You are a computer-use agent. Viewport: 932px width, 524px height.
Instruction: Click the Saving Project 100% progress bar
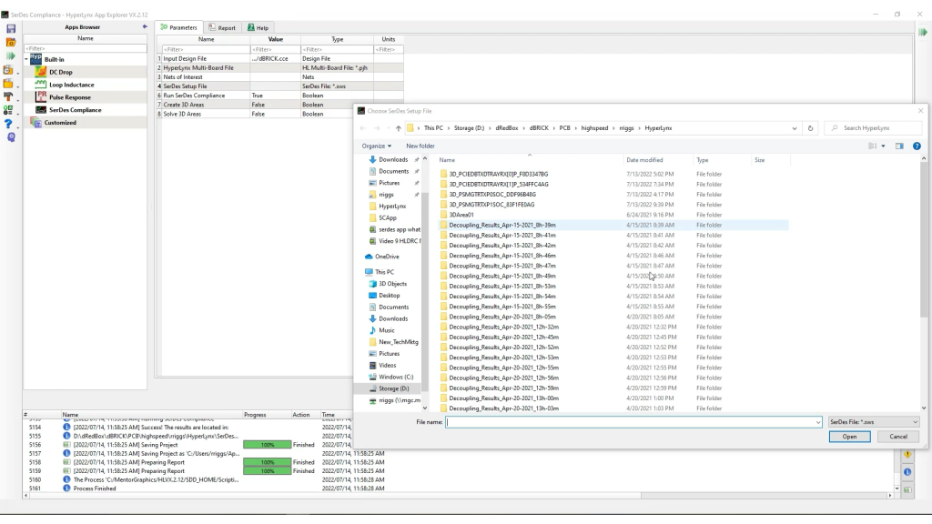267,445
